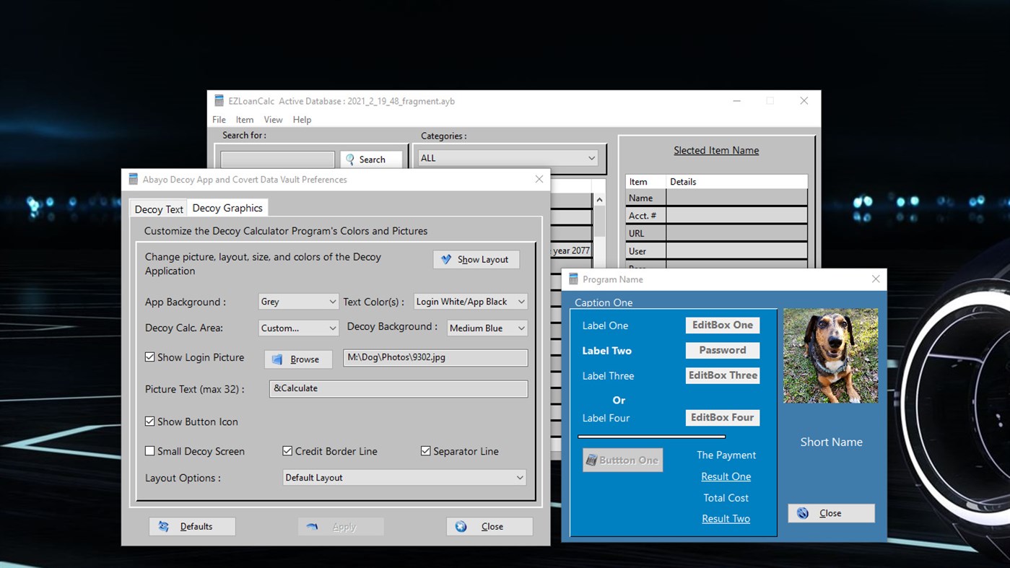Click the swoosh icon on the Apply button

pyautogui.click(x=313, y=526)
